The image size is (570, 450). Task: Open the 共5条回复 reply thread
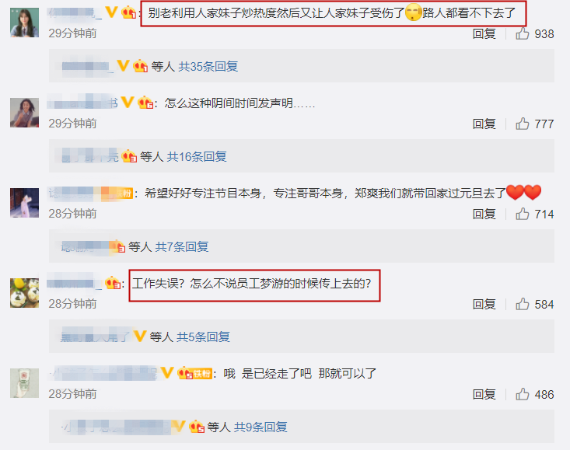tap(203, 337)
